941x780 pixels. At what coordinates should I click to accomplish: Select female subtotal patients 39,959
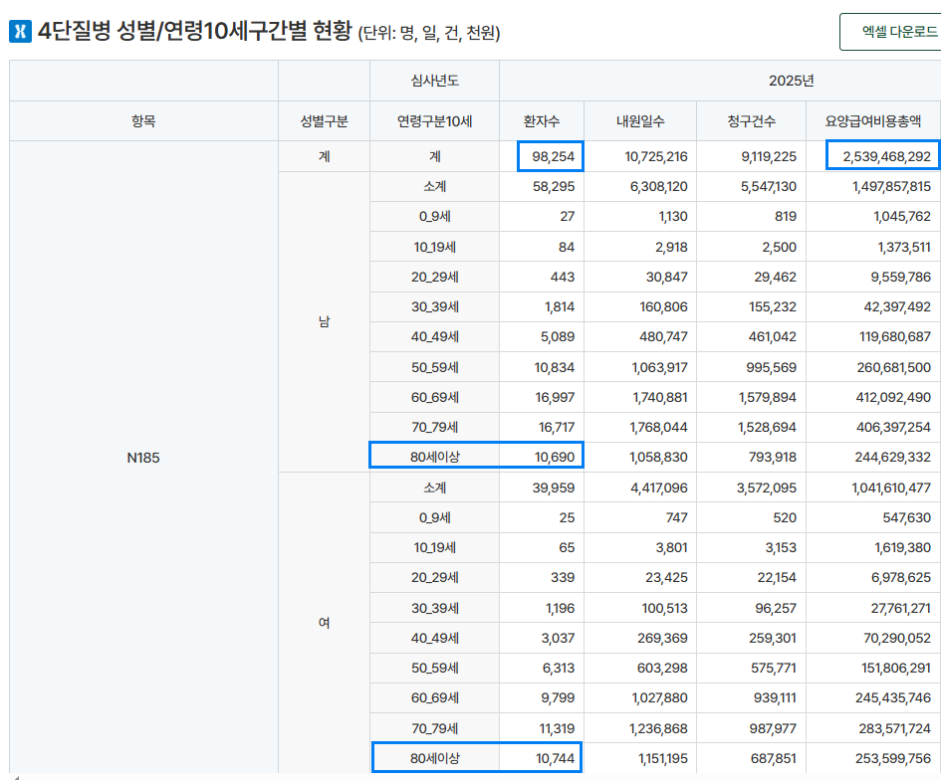(542, 487)
